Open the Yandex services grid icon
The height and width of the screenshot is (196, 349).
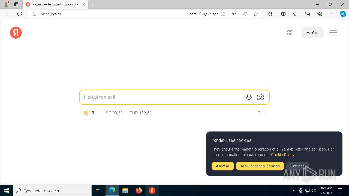click(x=290, y=33)
